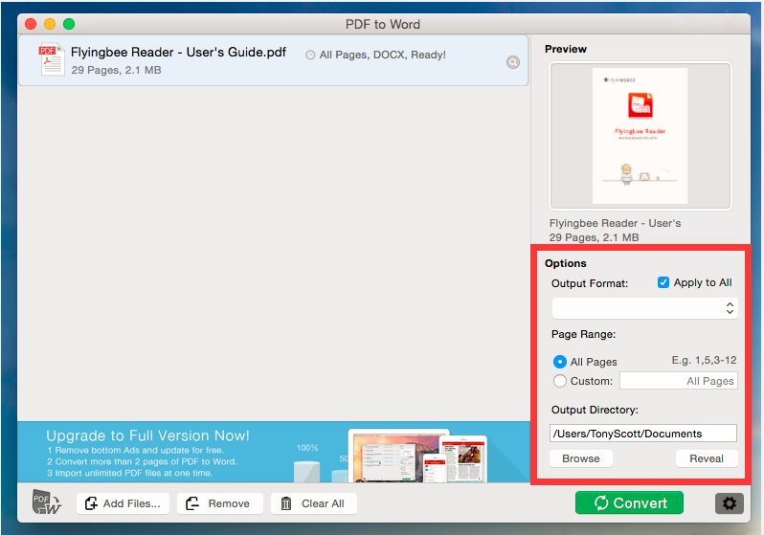Click the 'E.g. 1,5,3-12' hint text
764x535 pixels.
(x=704, y=360)
